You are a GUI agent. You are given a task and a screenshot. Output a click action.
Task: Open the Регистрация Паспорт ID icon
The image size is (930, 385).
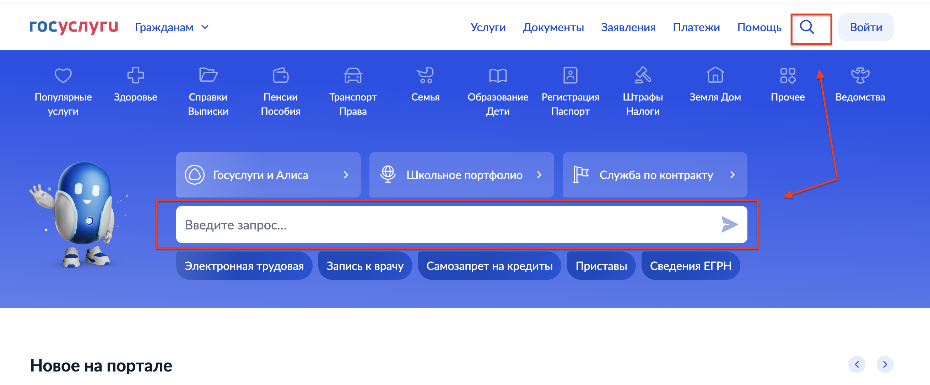[x=571, y=75]
